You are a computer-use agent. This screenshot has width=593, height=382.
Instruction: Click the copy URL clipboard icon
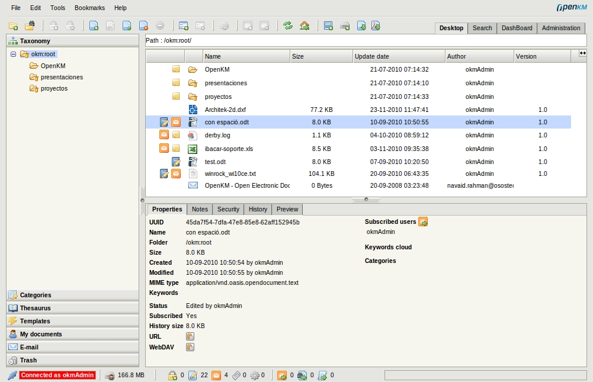click(x=190, y=336)
